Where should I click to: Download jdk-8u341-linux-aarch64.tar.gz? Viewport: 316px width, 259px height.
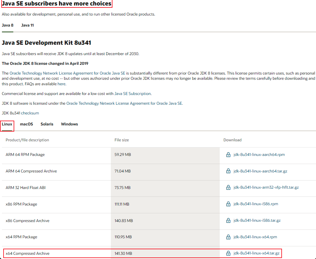[x=260, y=171]
